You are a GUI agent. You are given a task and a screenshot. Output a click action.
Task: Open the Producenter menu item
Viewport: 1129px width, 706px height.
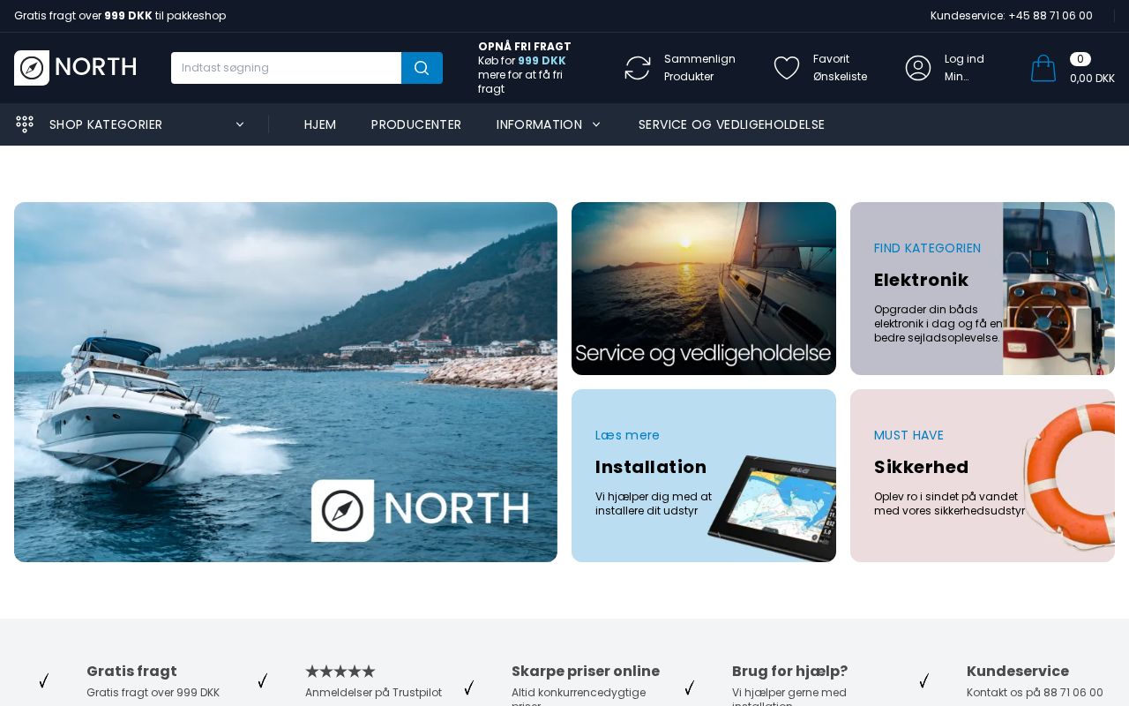pos(416,124)
